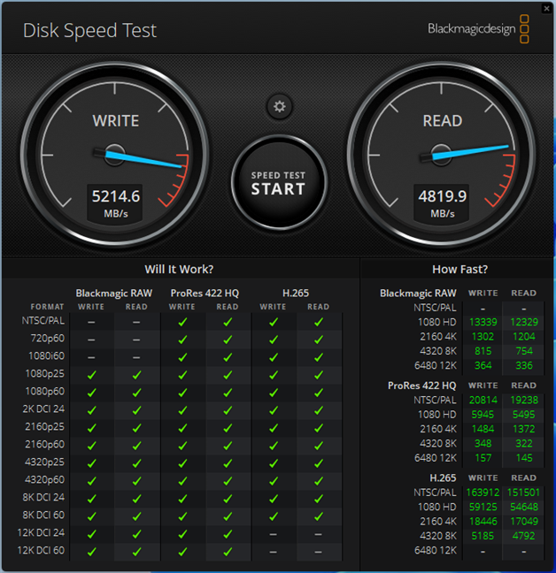
Task: Click the READ speed value 4819.9
Action: pyautogui.click(x=443, y=196)
